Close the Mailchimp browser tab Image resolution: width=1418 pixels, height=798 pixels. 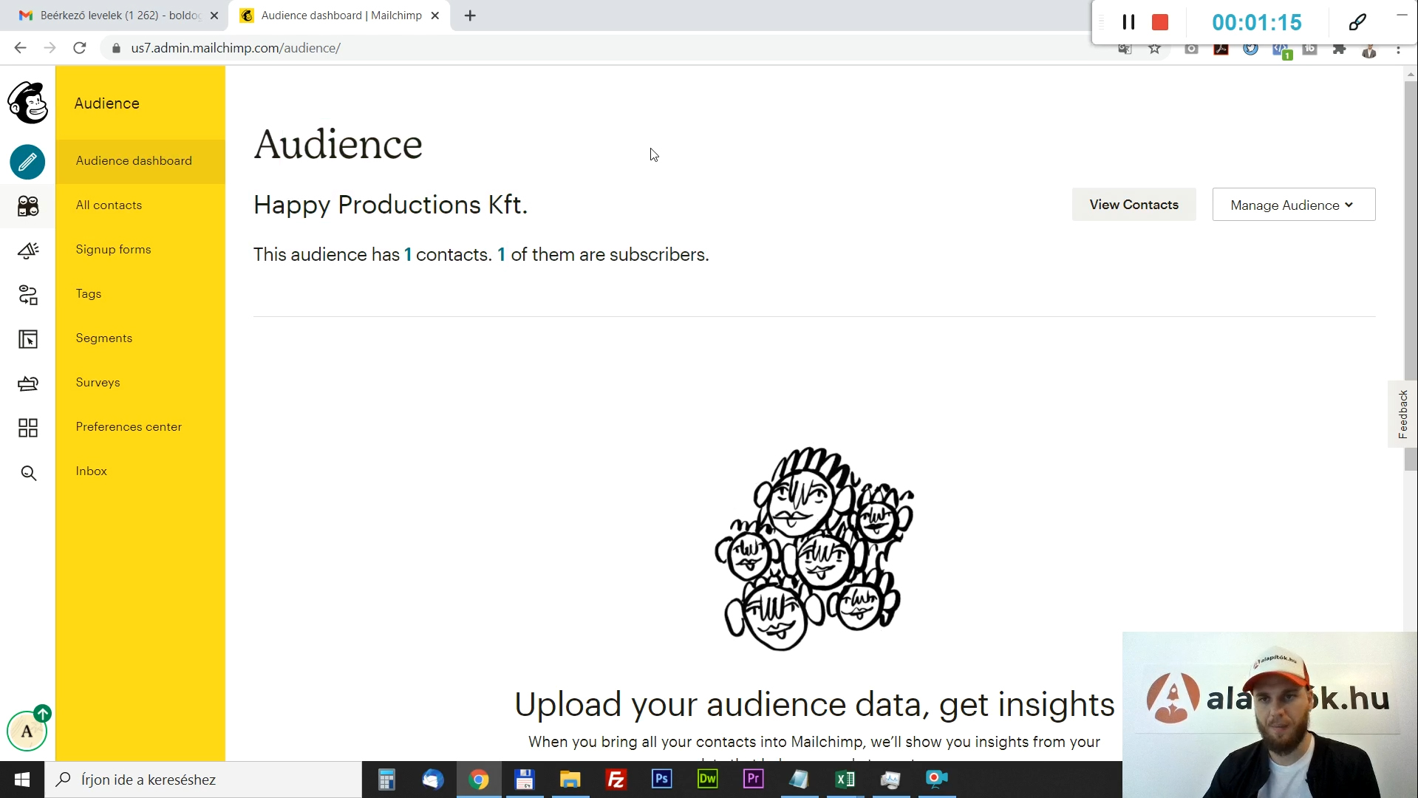435,16
